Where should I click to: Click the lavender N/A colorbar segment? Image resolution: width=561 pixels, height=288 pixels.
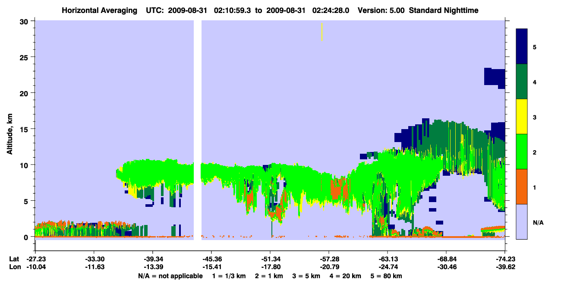click(x=522, y=222)
